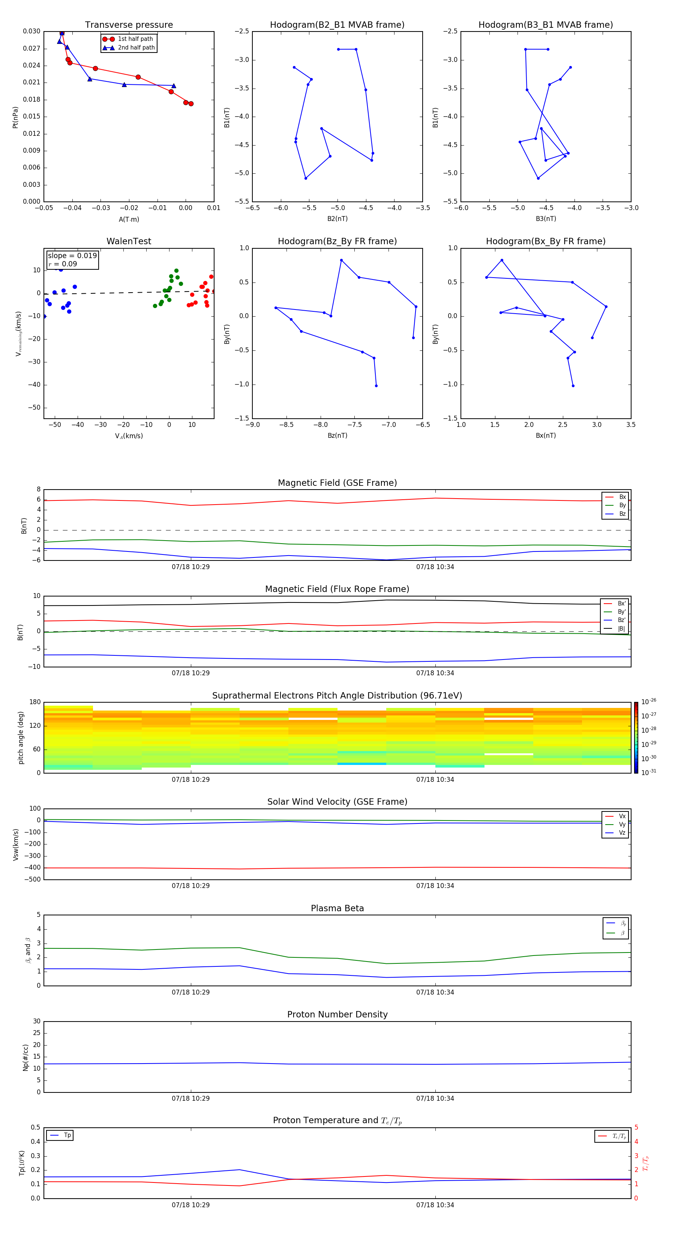Click the 'Solar Wind Velocity (GSE Frame)' title
The height and width of the screenshot is (1238, 675).
(337, 802)
